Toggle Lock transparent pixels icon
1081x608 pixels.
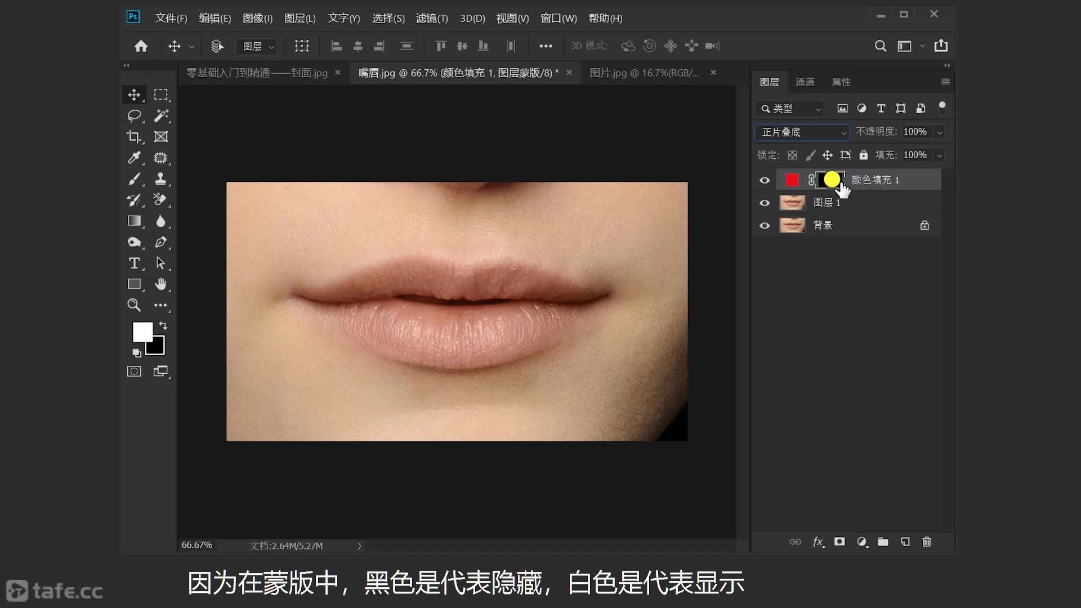click(x=792, y=155)
